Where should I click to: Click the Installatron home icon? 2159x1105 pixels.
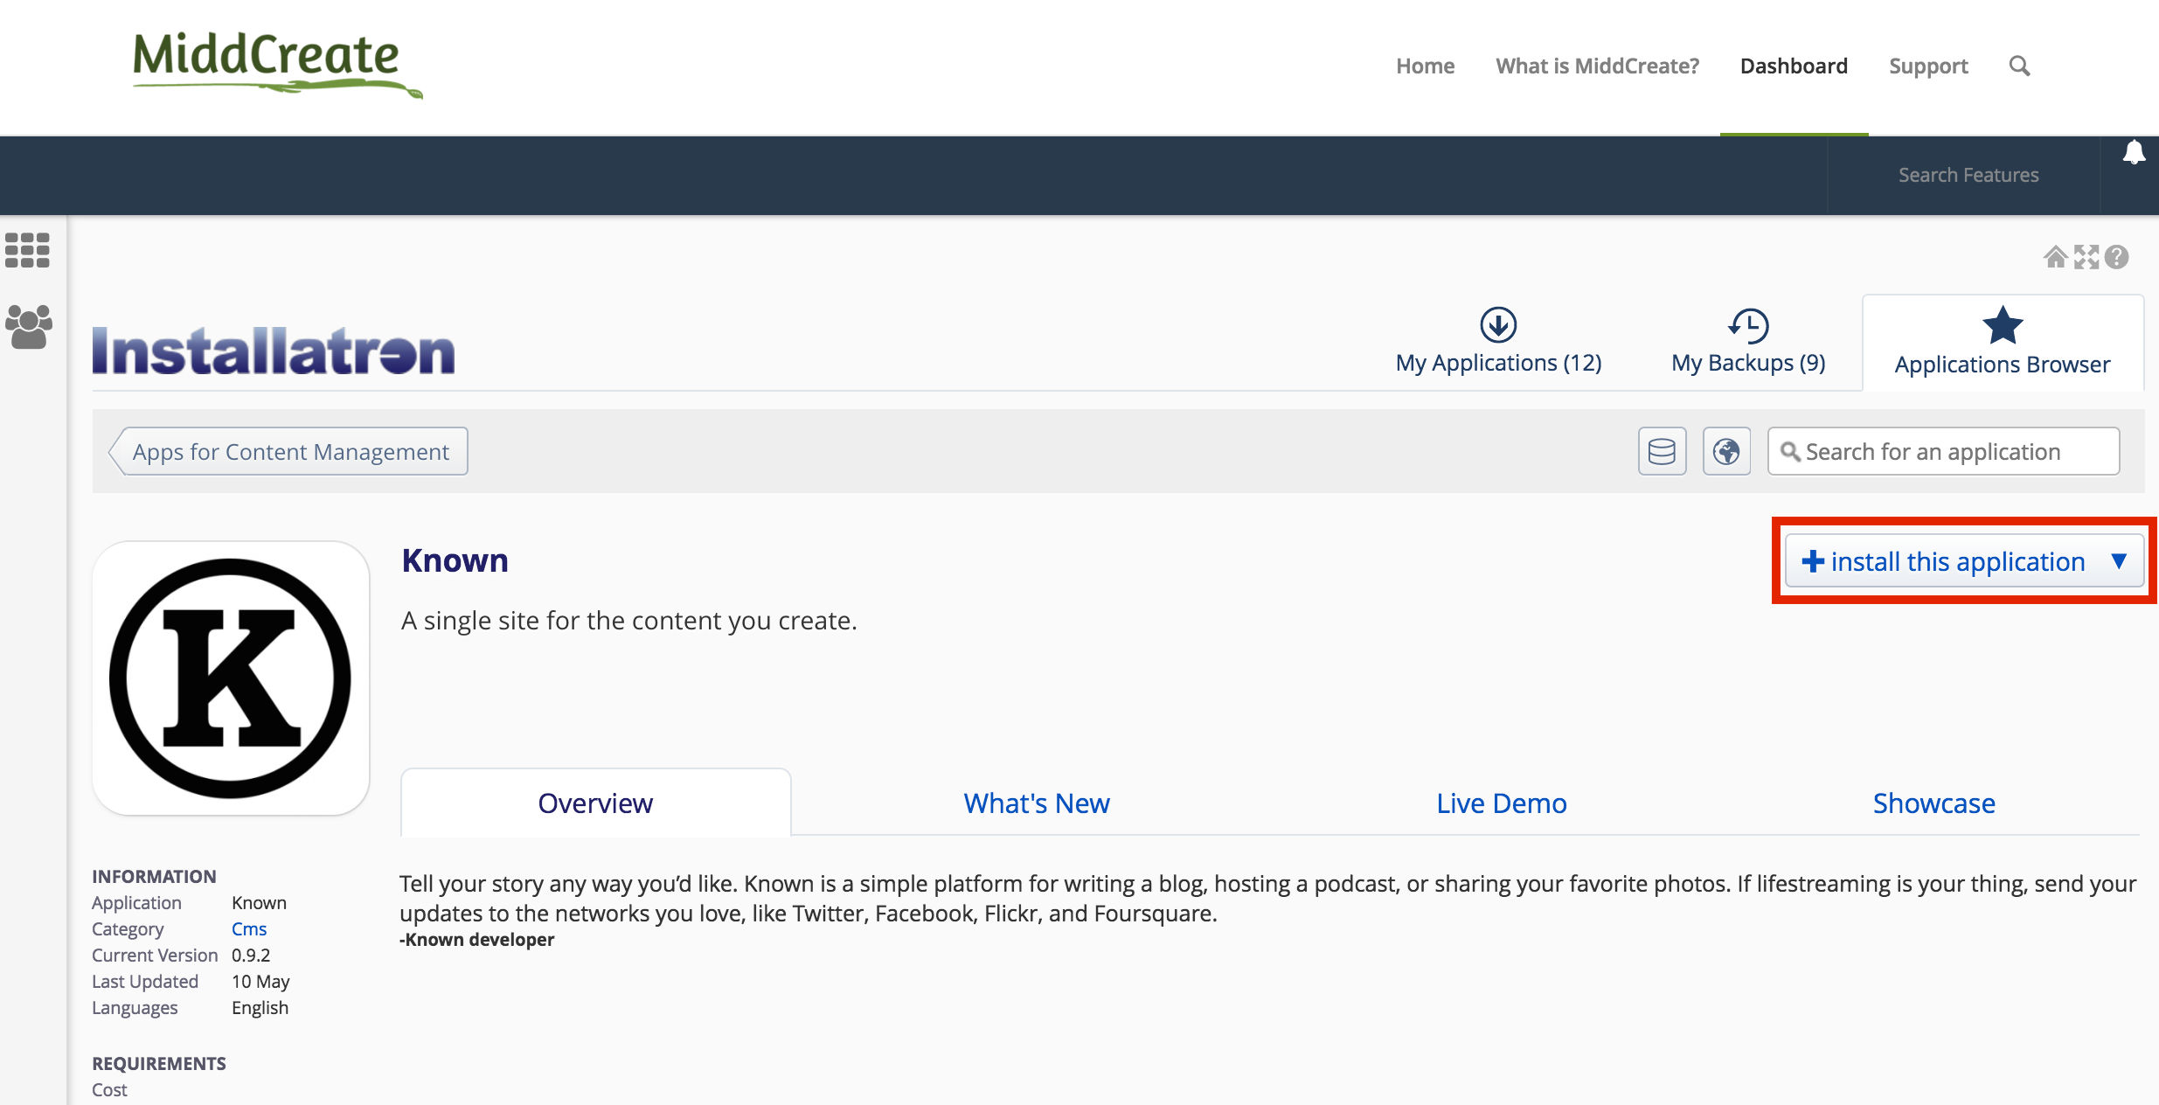point(2055,257)
